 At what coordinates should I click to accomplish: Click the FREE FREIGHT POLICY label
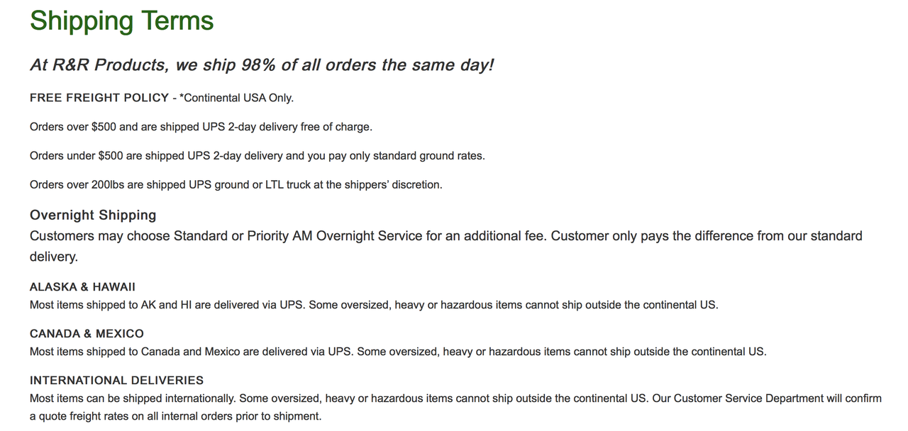pyautogui.click(x=99, y=98)
